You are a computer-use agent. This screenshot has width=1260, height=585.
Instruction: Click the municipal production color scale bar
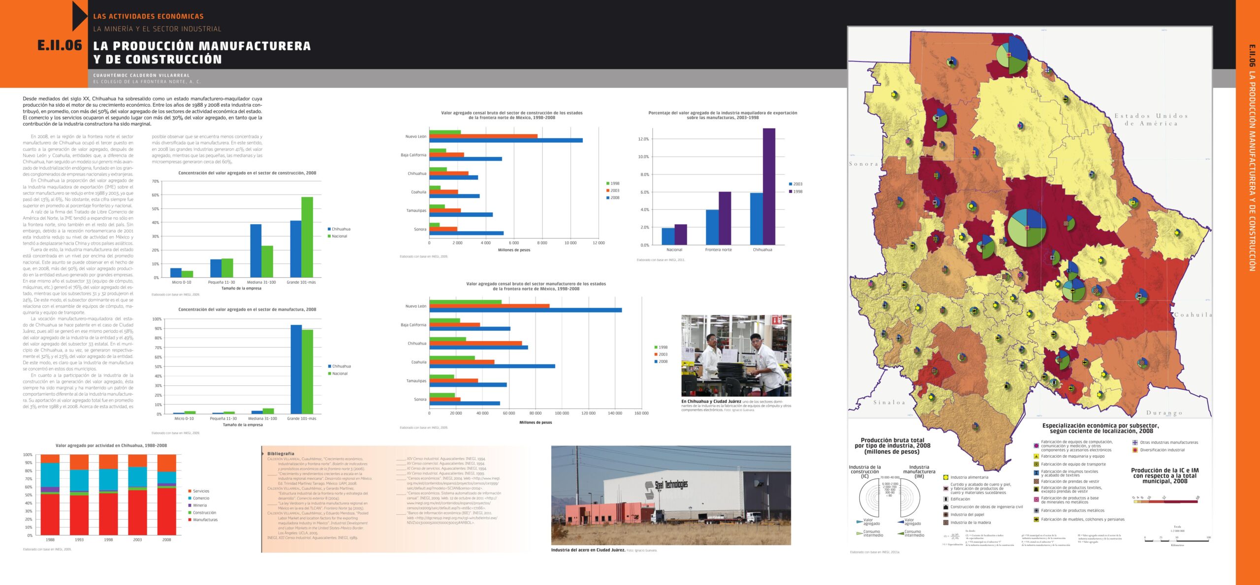pyautogui.click(x=1165, y=501)
